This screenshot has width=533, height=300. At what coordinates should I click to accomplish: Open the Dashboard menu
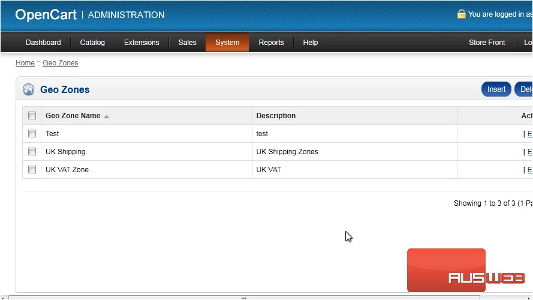pyautogui.click(x=44, y=43)
